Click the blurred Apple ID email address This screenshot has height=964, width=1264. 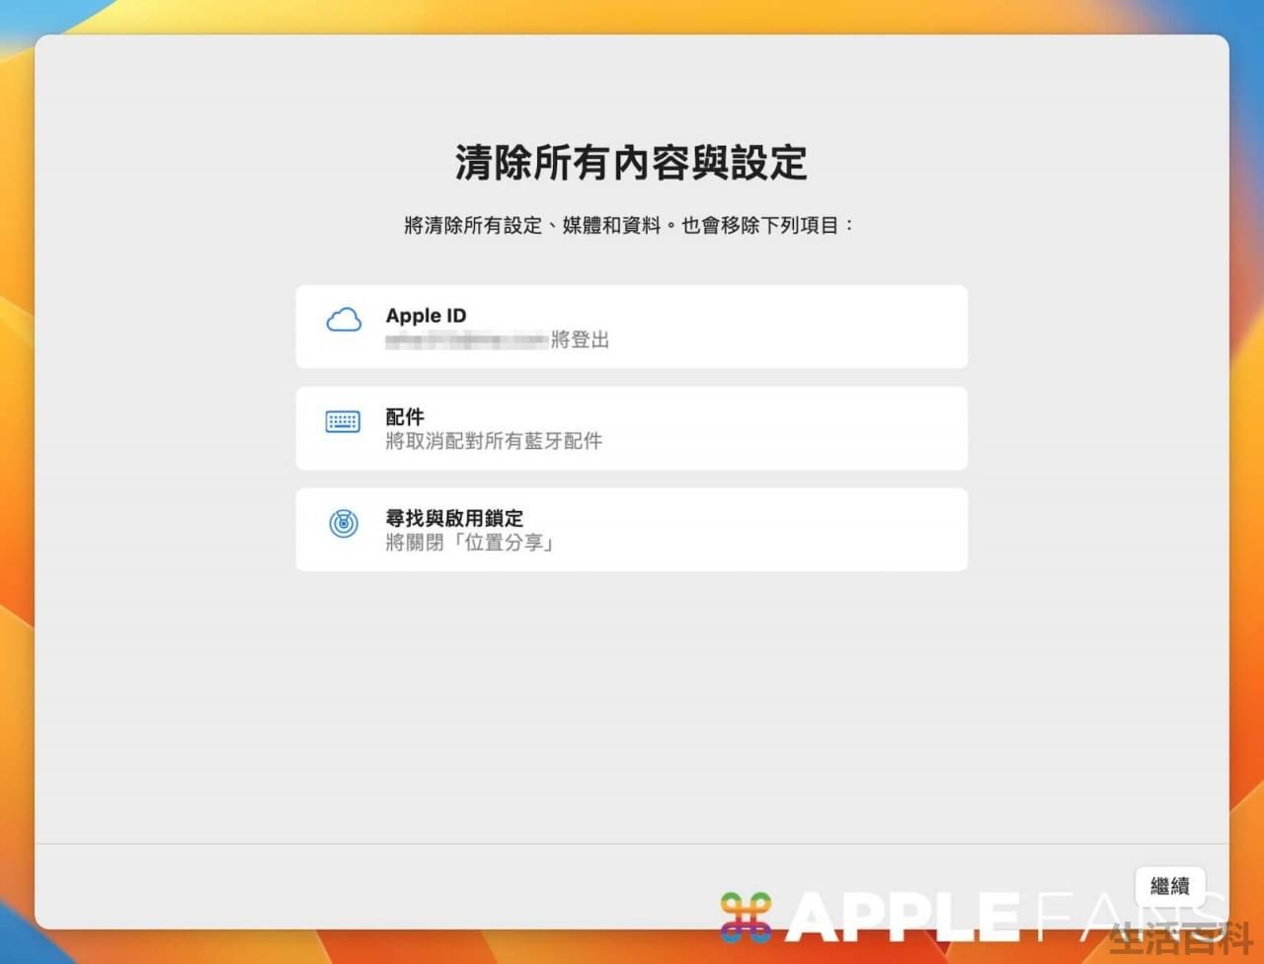(466, 340)
